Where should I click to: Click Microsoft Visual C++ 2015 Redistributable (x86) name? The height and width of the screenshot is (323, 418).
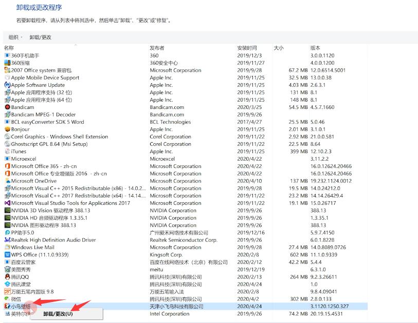(78, 188)
